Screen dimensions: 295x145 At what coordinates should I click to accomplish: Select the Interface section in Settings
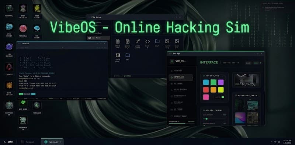[181, 77]
